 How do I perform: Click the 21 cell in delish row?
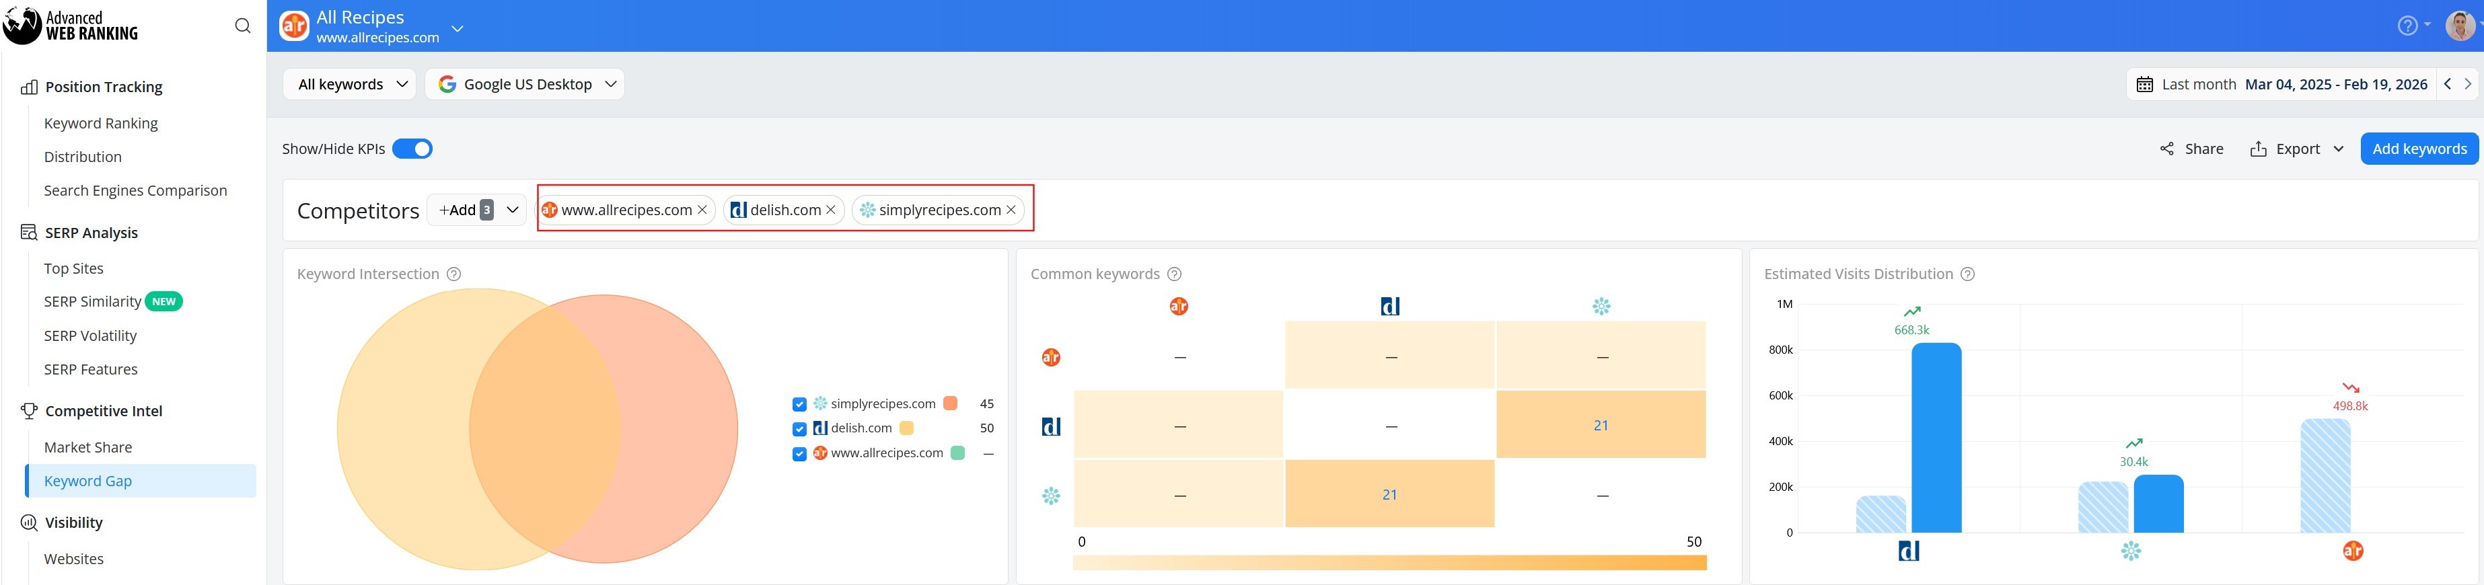point(1601,425)
